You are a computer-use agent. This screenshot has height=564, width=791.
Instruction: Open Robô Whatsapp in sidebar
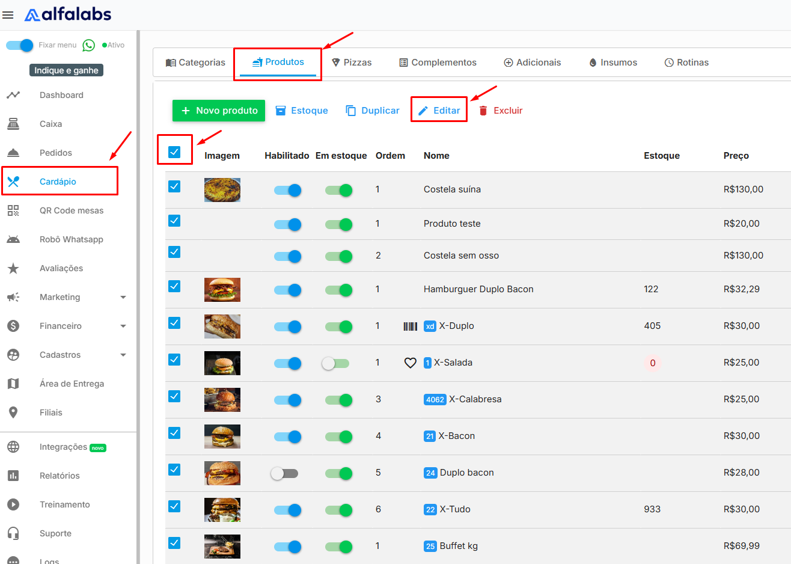coord(71,239)
